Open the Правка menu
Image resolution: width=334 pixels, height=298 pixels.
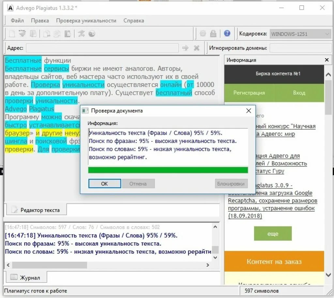(40, 21)
